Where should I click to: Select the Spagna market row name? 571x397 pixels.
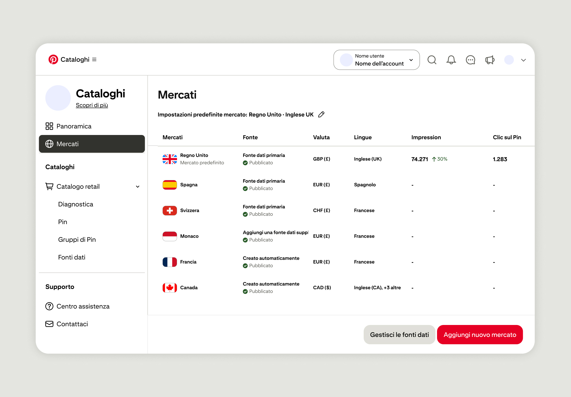point(189,185)
